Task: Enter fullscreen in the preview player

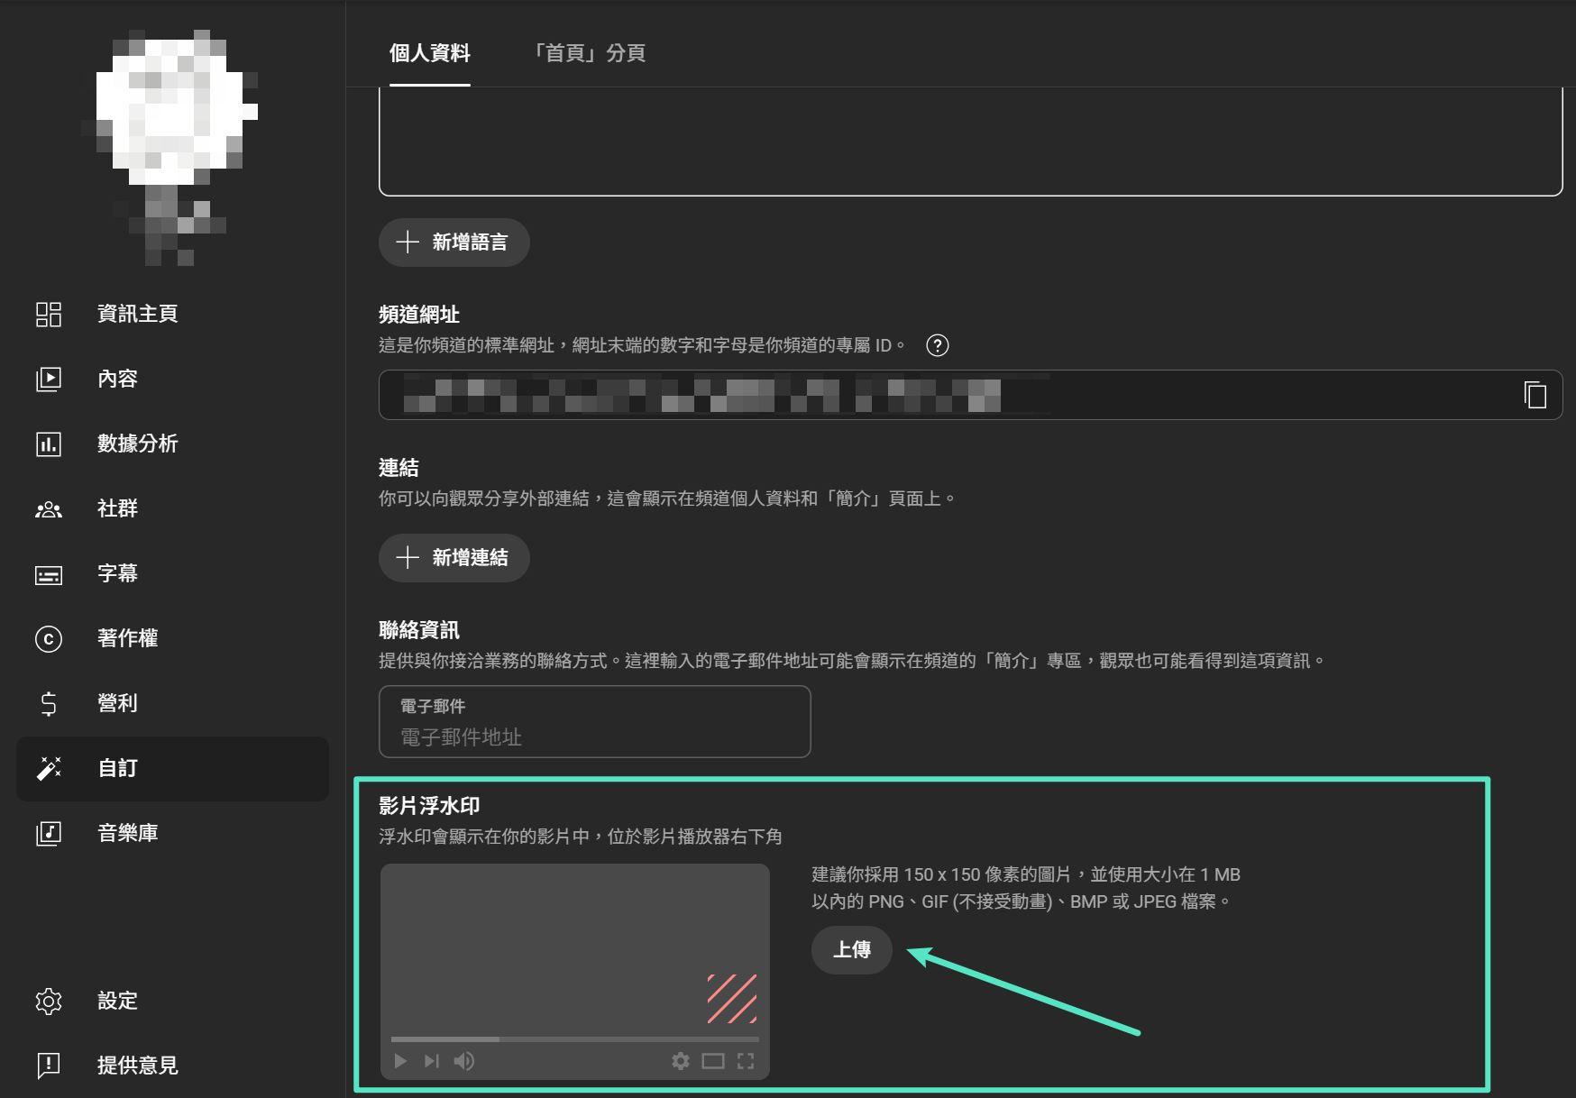Action: pos(746,1061)
